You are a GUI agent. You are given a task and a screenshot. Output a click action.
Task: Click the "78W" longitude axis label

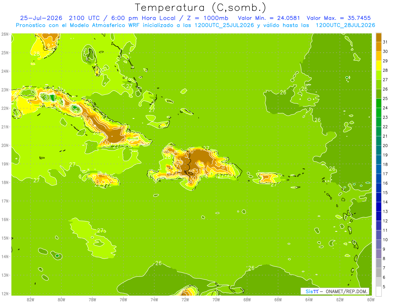[92, 299]
